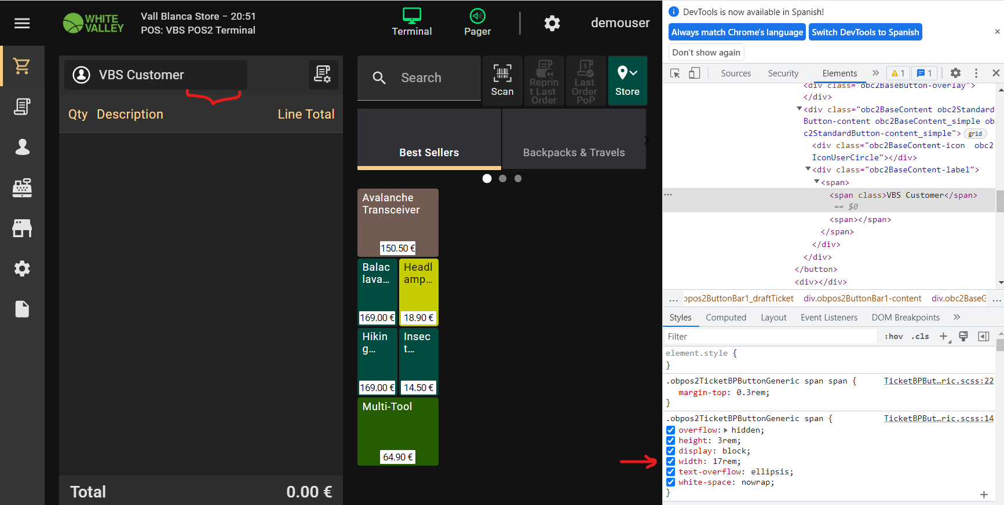
Task: Collapse the obc2BaseContent-label div node
Action: (808, 169)
